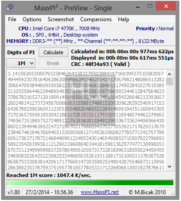The height and width of the screenshot is (201, 181).
Task: Click the Priority Normal label
Action: pyautogui.click(x=155, y=28)
